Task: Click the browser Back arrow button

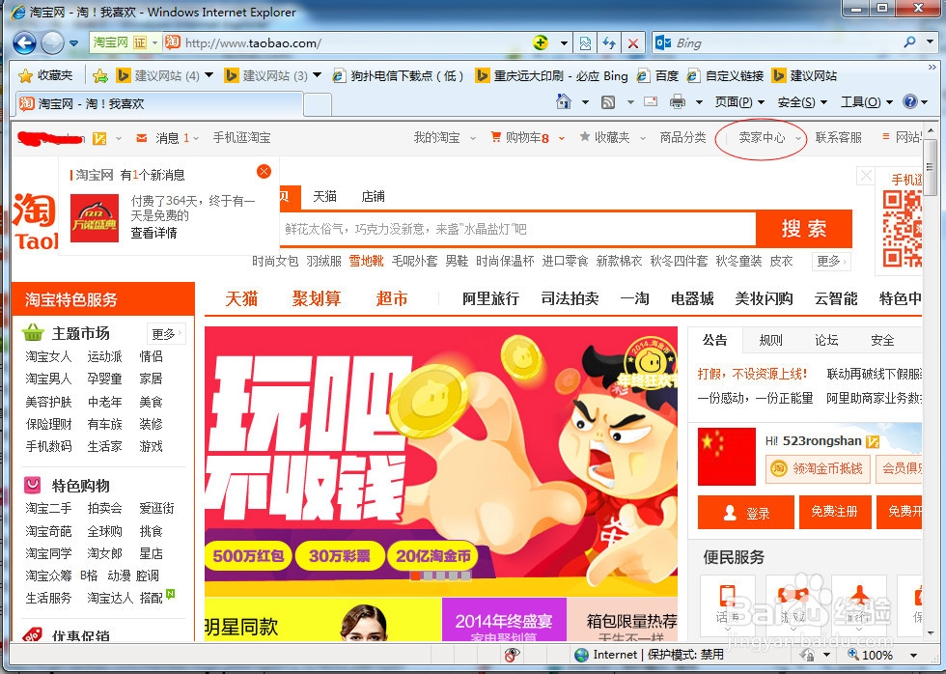Action: pos(24,42)
